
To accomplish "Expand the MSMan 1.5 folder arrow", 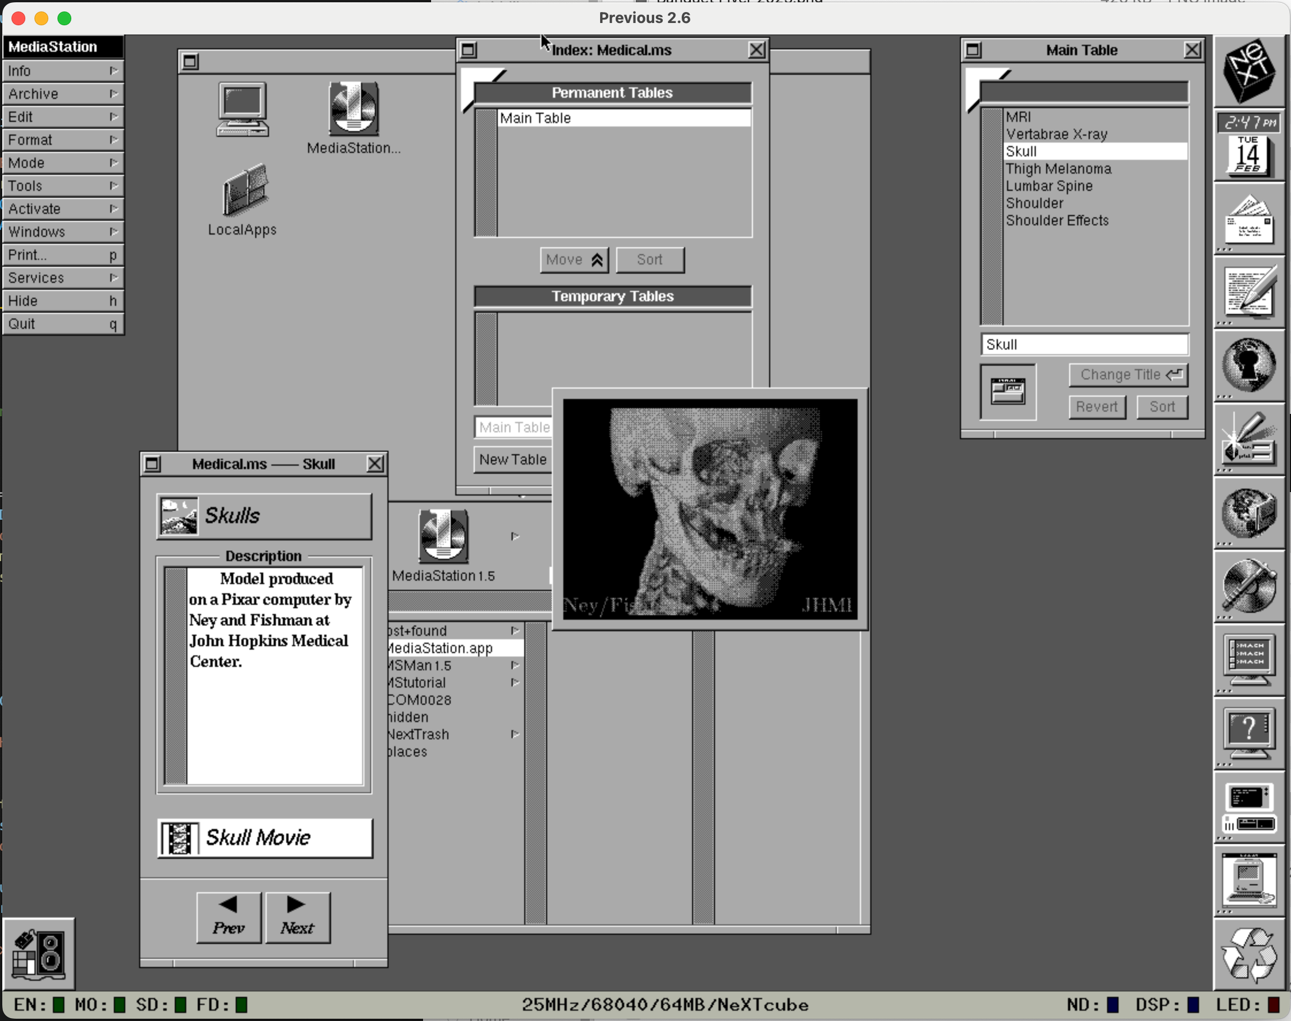I will 514,665.
